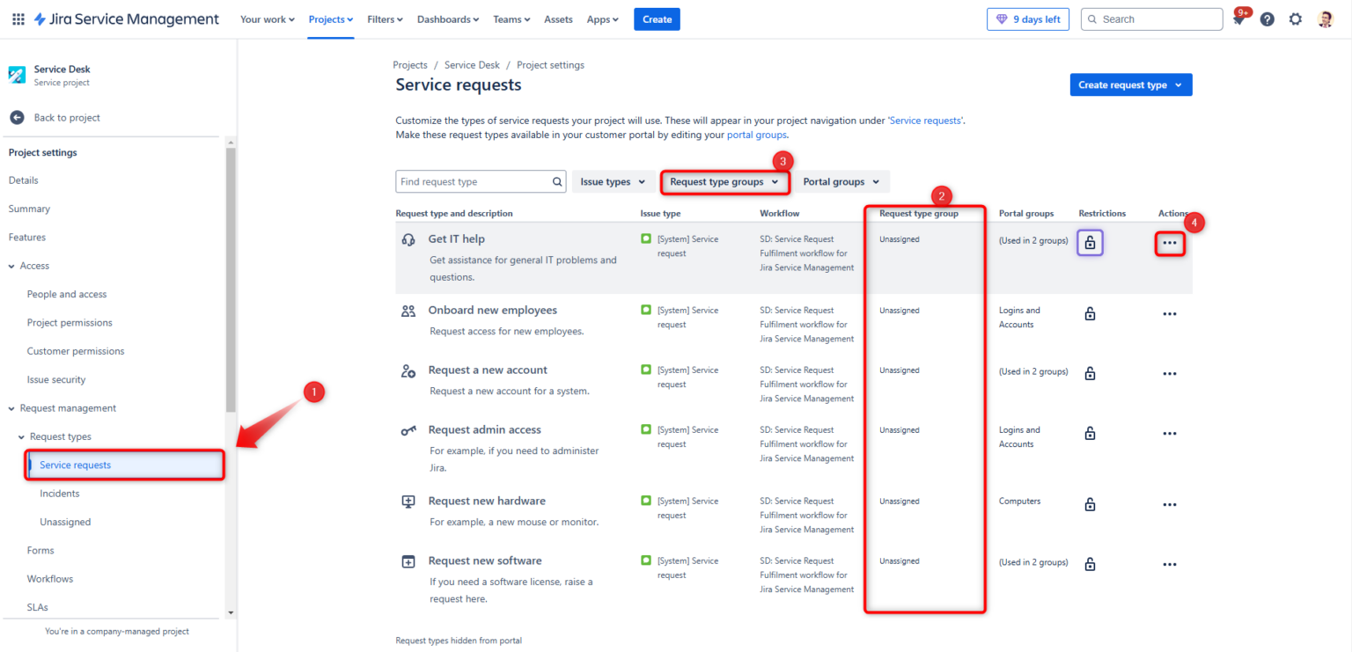Click the notifications bell icon
The image size is (1352, 652).
[x=1238, y=18]
